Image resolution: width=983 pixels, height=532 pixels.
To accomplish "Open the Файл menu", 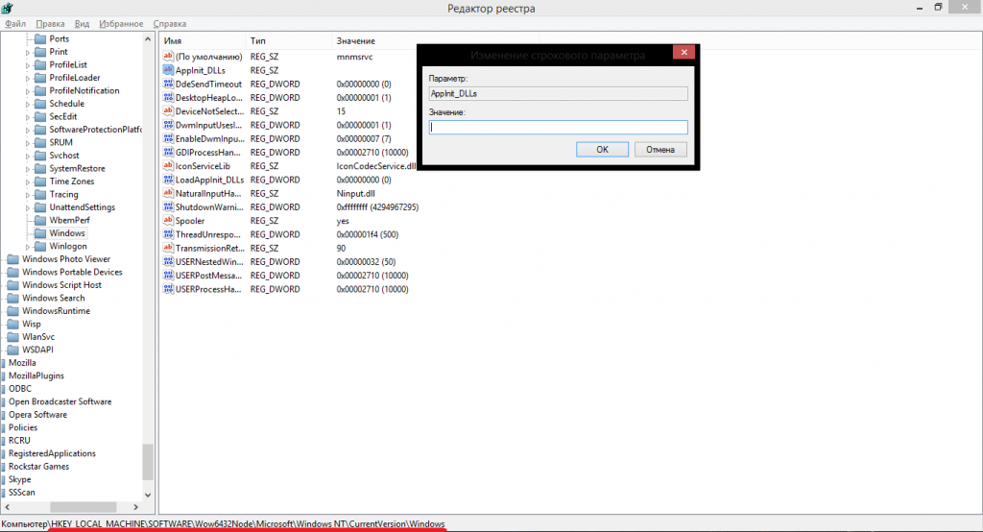I will 15,23.
